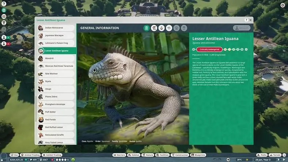
Task: Open the trophy icon in left sidebar
Action: click(x=4, y=23)
